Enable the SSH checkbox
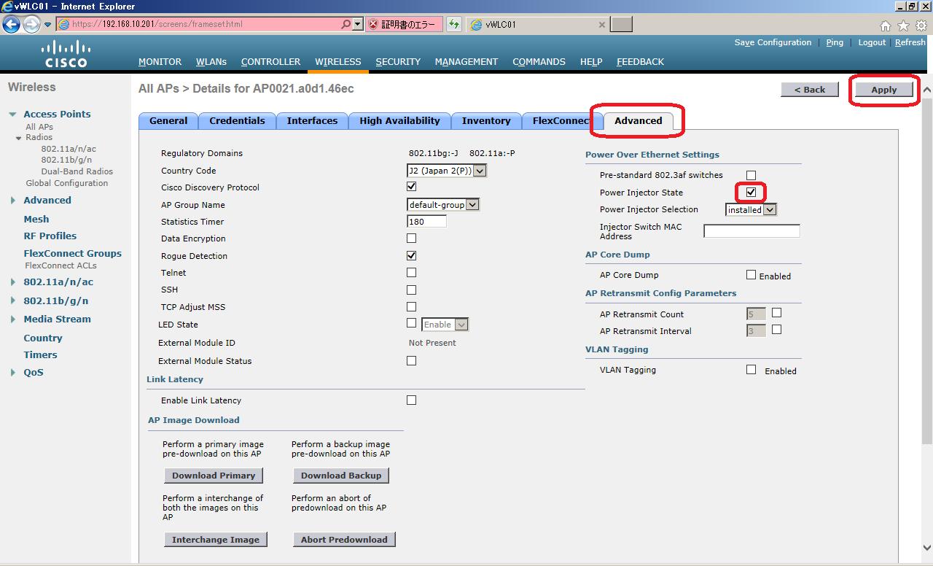The image size is (933, 566). point(411,290)
